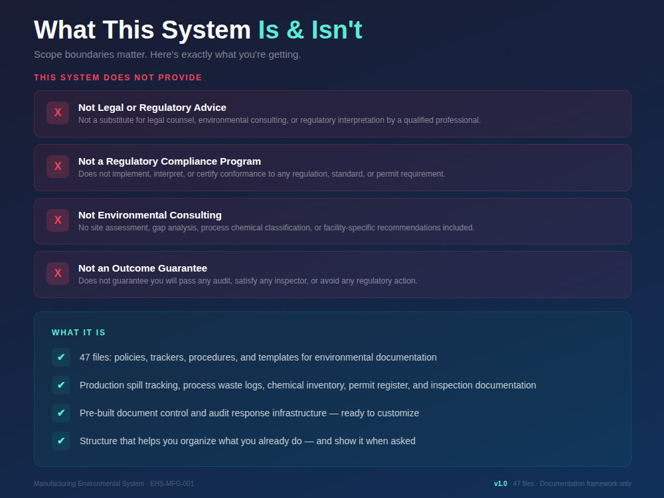The height and width of the screenshot is (498, 664).
Task: Click description 'No site assessment, gap analysis'
Action: pyautogui.click(x=276, y=228)
